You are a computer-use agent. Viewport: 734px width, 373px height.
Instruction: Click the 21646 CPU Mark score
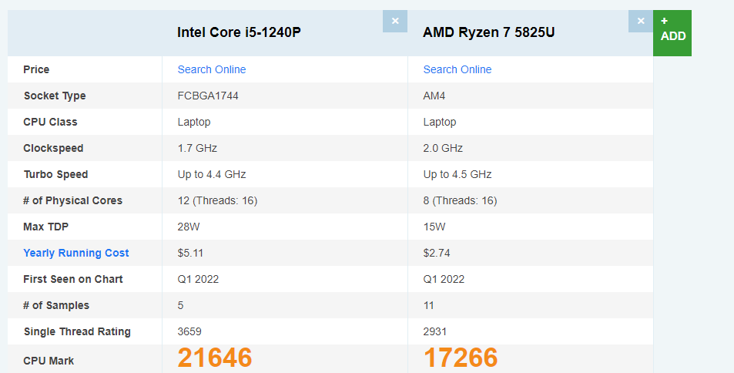click(215, 358)
